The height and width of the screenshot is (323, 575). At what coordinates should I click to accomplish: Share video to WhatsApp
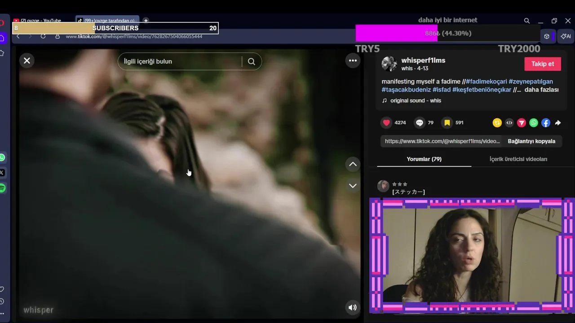533,122
